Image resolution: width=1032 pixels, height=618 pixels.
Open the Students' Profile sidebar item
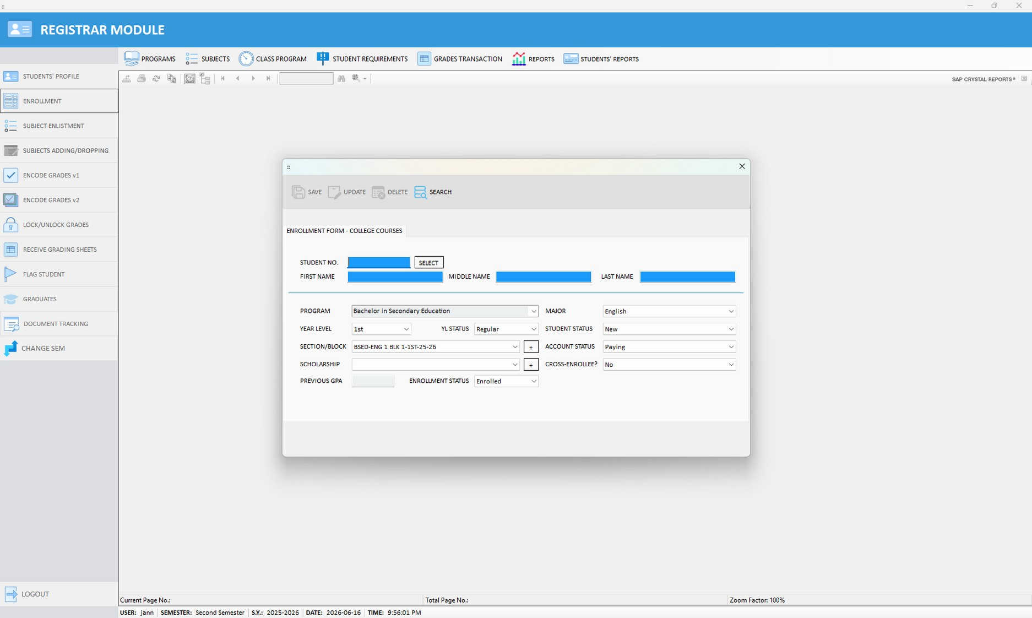tap(59, 76)
